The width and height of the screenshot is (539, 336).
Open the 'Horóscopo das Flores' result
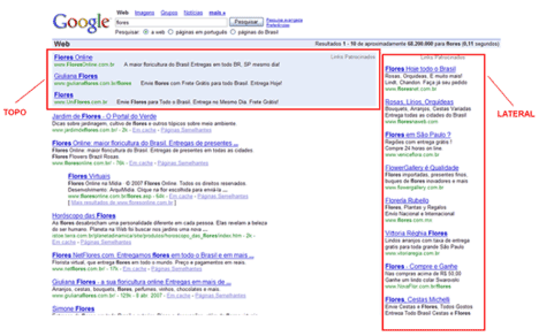click(x=83, y=216)
